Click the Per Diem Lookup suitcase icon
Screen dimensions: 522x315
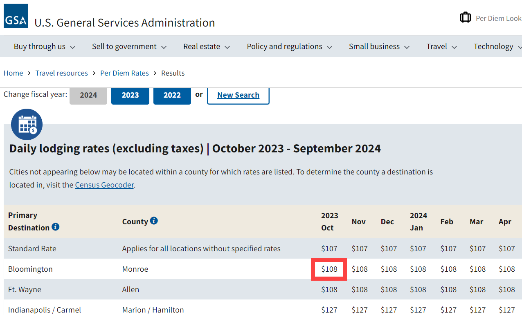click(x=465, y=18)
